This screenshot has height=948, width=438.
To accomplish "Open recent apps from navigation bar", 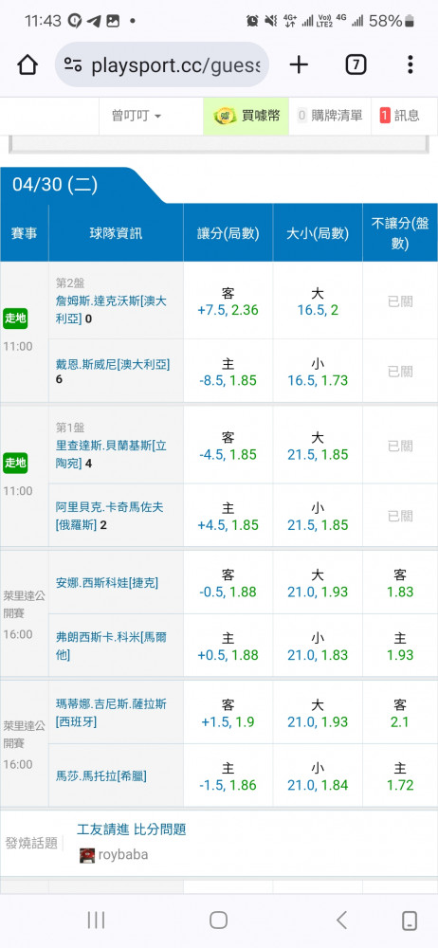I will (96, 921).
